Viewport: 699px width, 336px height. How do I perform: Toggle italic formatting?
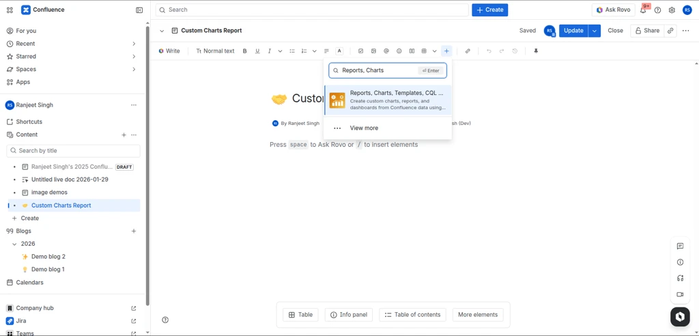[x=269, y=51]
